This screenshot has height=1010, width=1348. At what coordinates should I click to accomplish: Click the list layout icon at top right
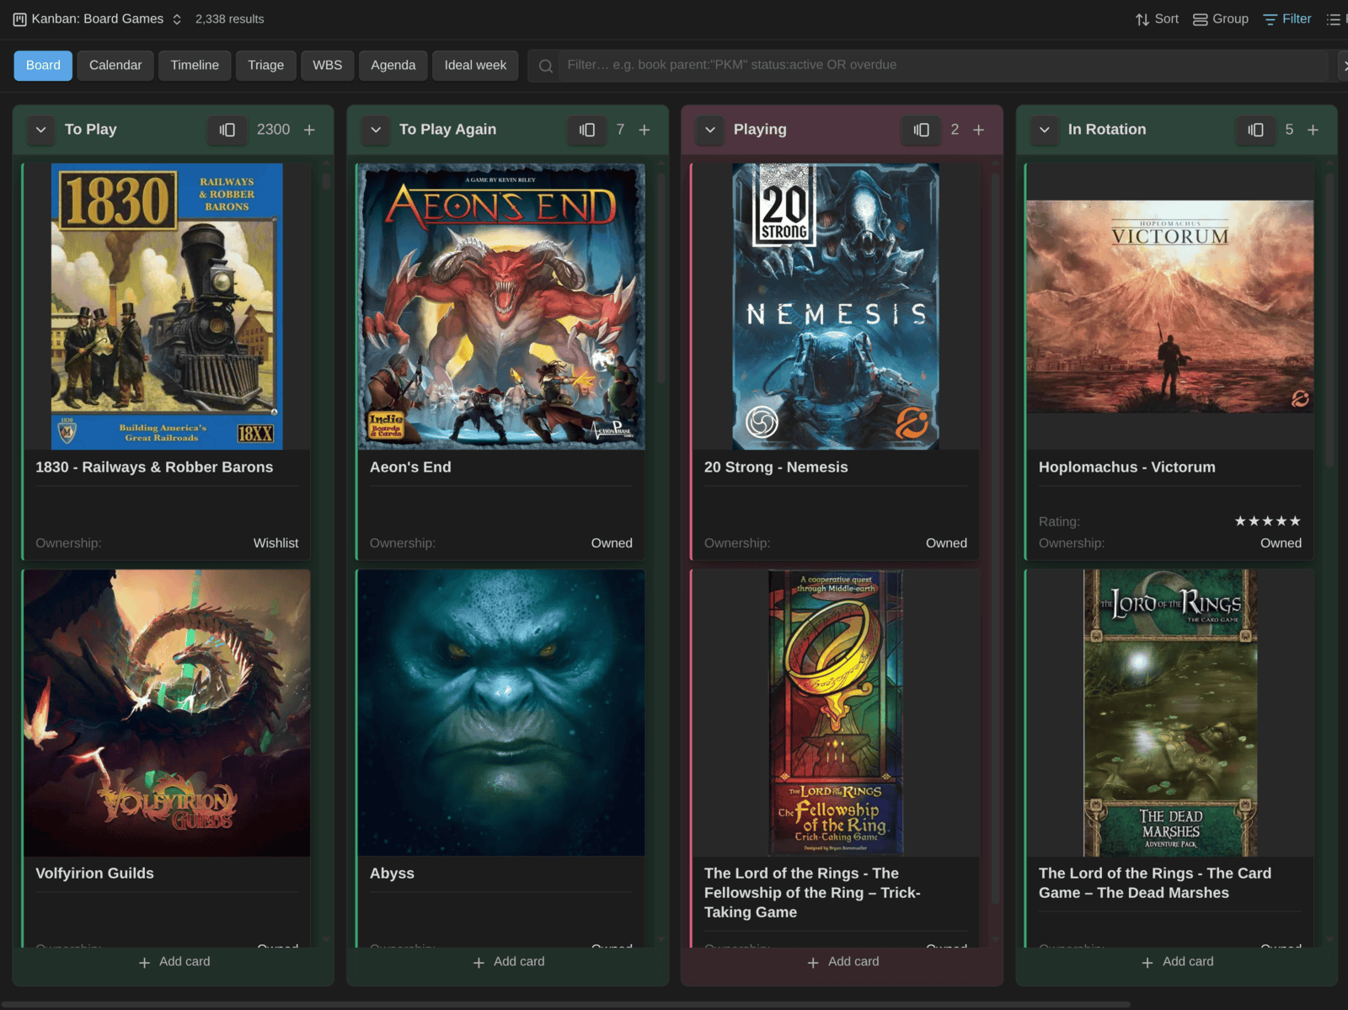[1333, 19]
